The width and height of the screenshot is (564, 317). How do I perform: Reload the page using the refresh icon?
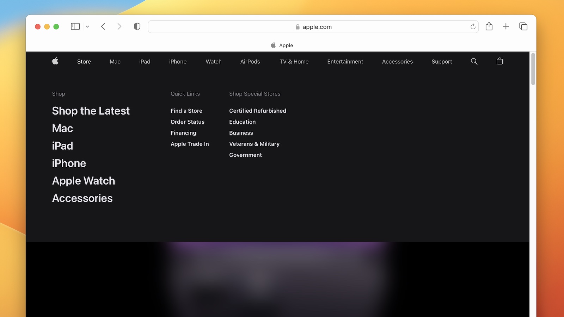473,26
